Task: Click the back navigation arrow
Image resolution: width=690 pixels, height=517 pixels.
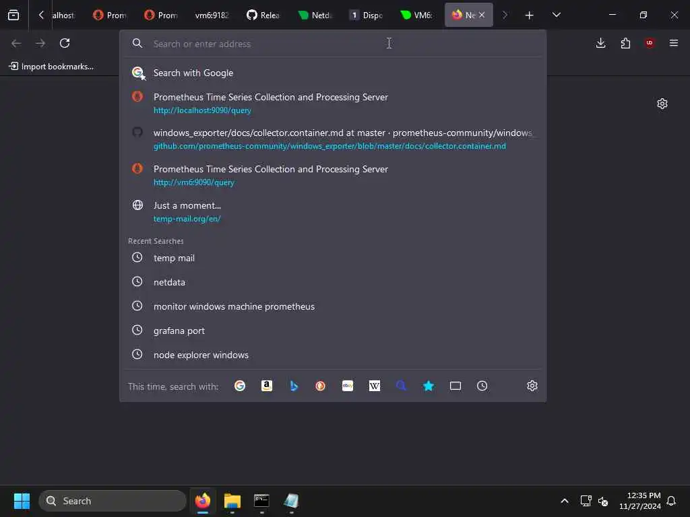Action: 16,43
